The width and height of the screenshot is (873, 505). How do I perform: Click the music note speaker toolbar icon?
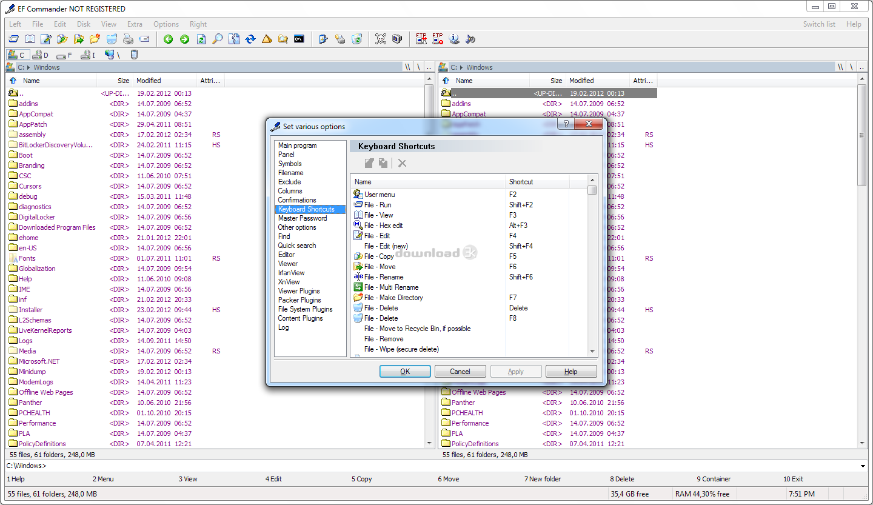click(470, 39)
